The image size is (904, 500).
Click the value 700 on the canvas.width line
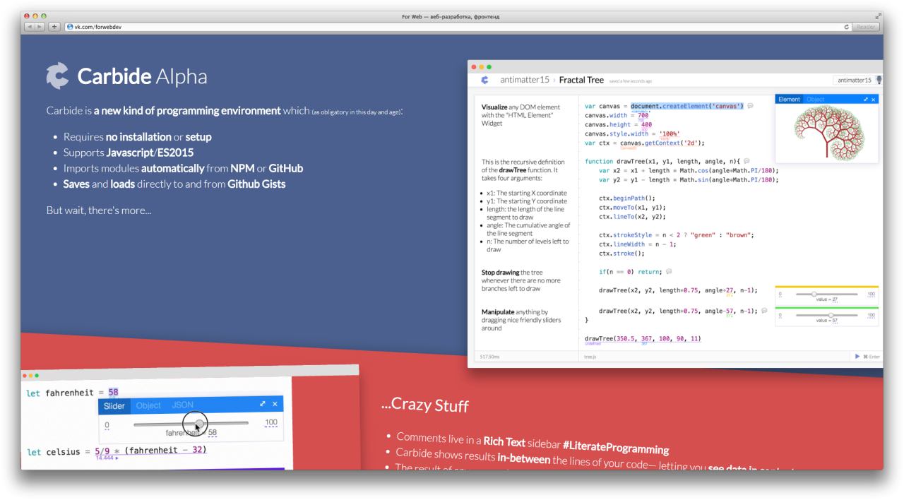tap(643, 115)
